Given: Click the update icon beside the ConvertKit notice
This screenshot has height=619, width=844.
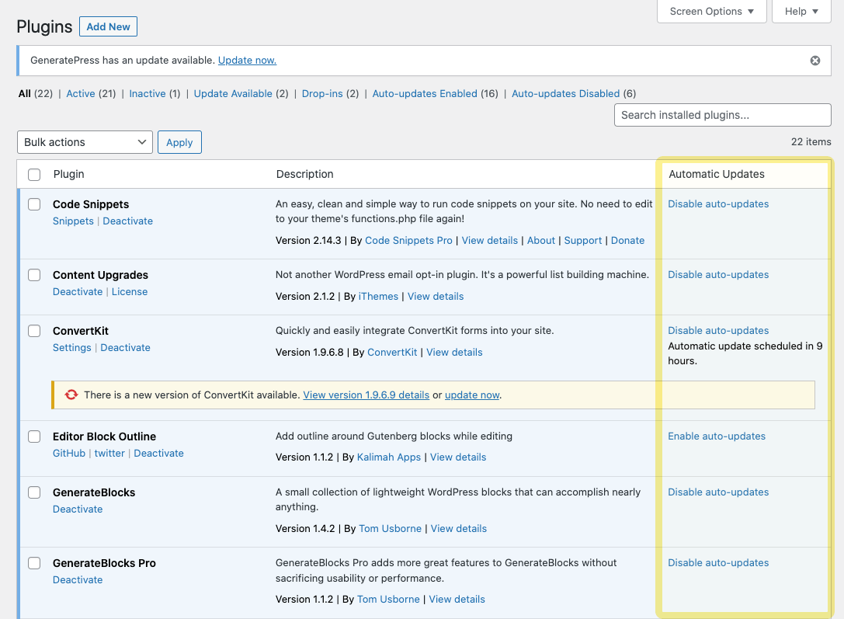Looking at the screenshot, I should pyautogui.click(x=71, y=395).
